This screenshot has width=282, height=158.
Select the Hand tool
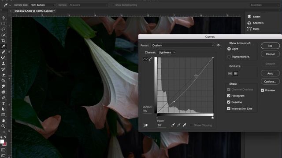click(x=3, y=121)
